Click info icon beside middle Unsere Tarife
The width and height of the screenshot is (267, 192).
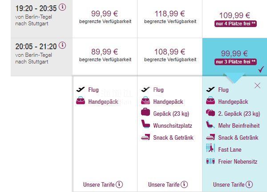(x=184, y=184)
